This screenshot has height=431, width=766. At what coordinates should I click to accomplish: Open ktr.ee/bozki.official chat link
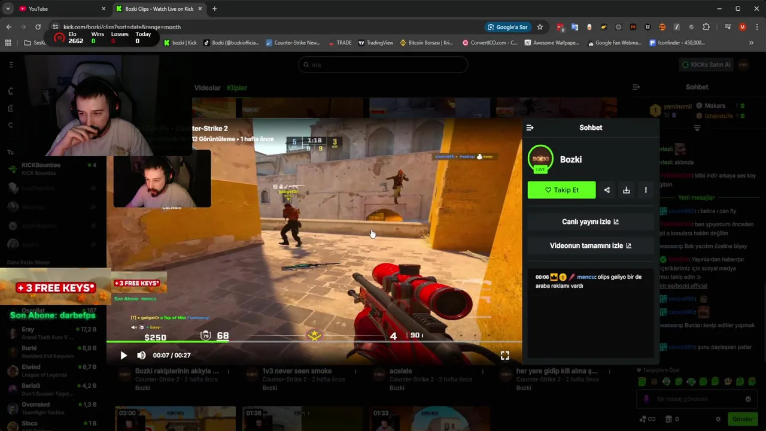683,286
